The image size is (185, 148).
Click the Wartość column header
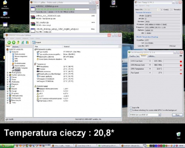coord(91,47)
